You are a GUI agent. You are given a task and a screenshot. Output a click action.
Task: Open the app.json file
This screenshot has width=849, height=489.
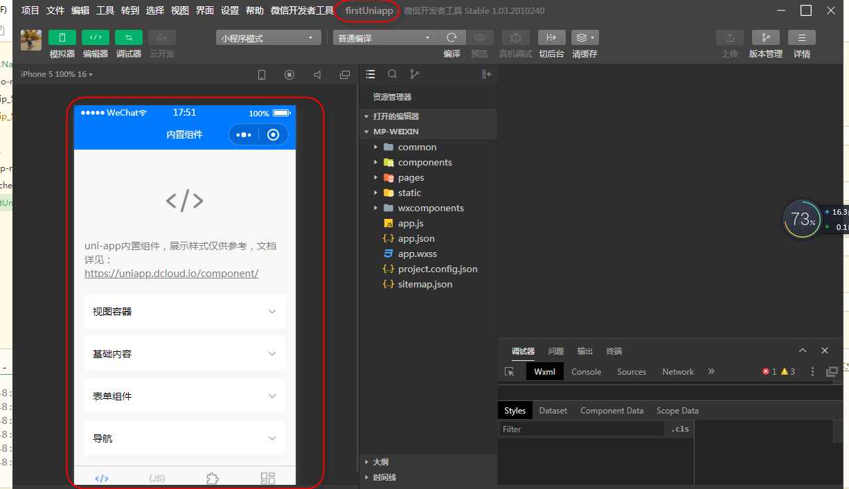[428, 238]
